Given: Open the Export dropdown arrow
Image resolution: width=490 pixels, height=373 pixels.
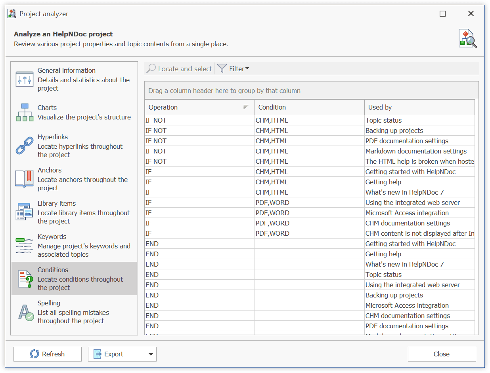Looking at the screenshot, I should pyautogui.click(x=151, y=354).
